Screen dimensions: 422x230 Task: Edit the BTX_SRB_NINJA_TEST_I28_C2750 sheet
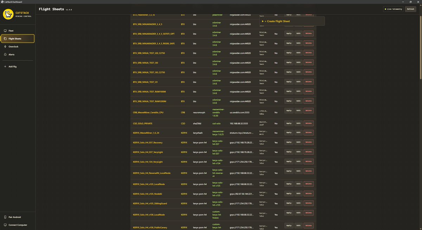coord(298,52)
